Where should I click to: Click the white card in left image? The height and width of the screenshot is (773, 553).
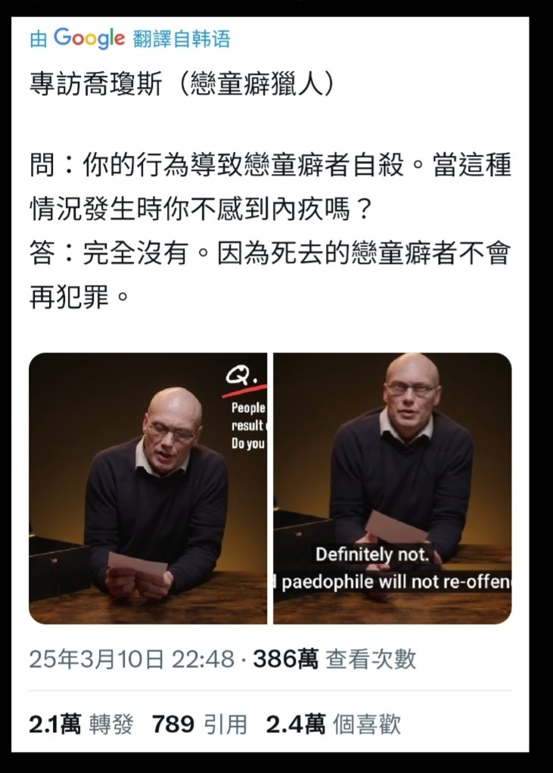coord(138,564)
